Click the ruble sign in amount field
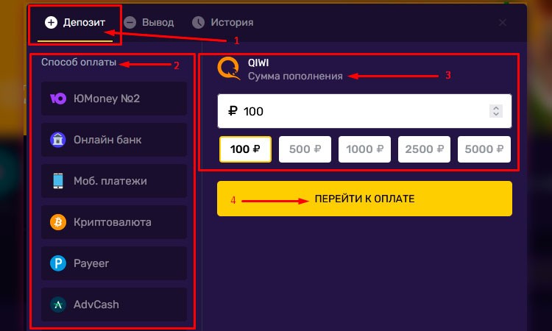 tap(233, 111)
